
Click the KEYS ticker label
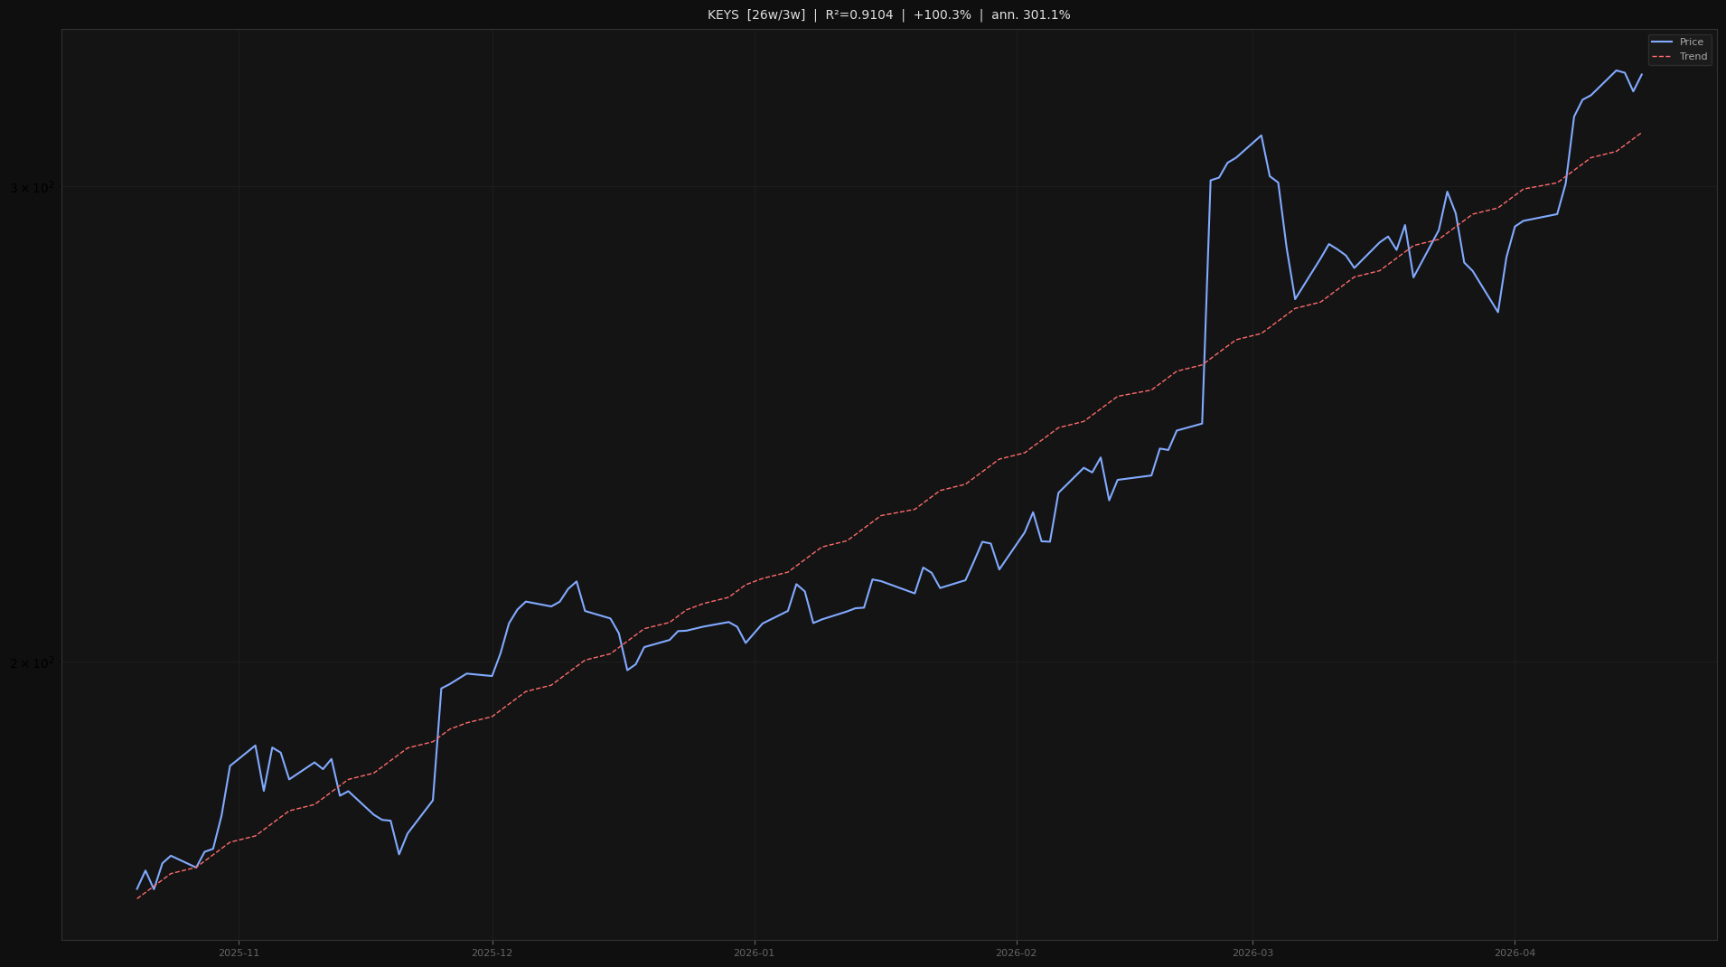(723, 14)
